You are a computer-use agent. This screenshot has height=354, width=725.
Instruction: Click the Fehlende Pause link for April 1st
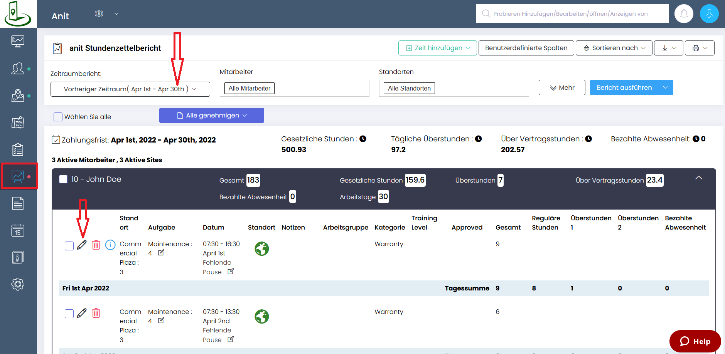tap(217, 267)
